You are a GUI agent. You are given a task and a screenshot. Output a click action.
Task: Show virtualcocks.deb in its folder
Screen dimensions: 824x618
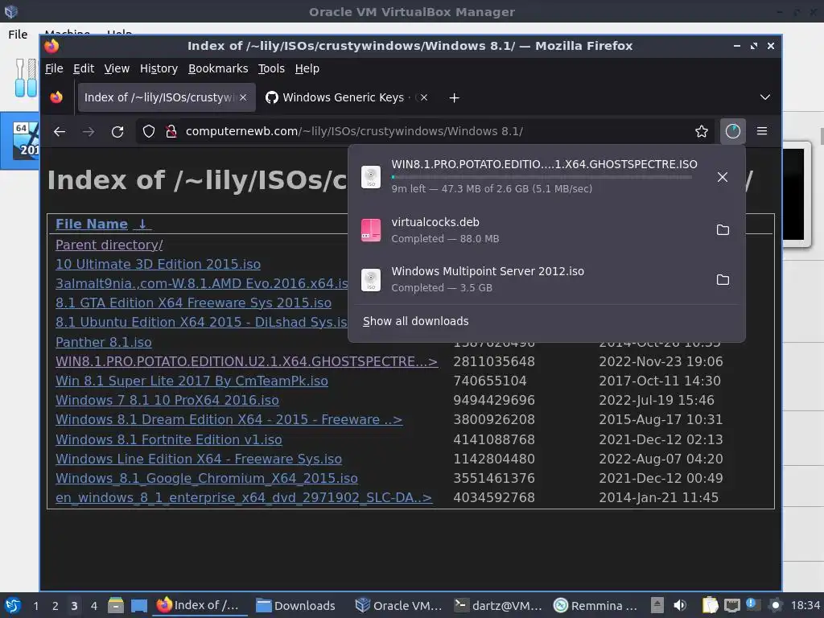tap(723, 229)
